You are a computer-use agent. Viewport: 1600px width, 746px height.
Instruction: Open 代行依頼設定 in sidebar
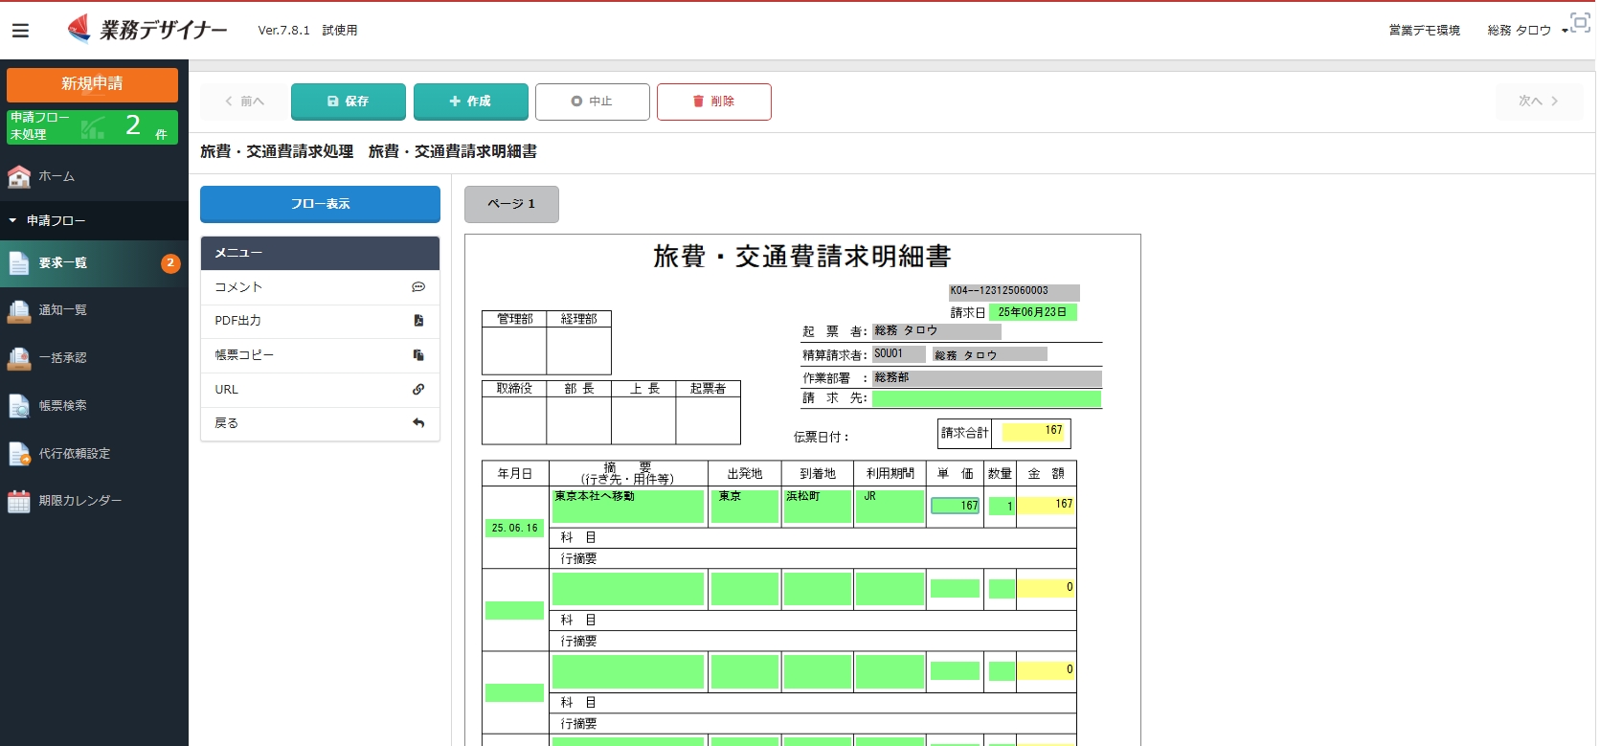[x=94, y=454]
